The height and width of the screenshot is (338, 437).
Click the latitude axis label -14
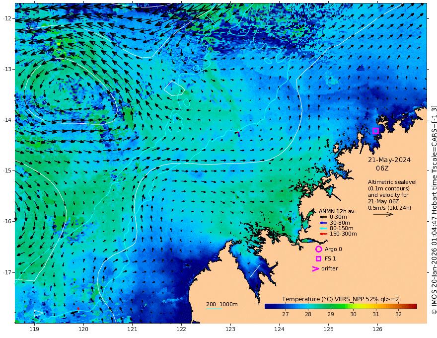pos(7,120)
